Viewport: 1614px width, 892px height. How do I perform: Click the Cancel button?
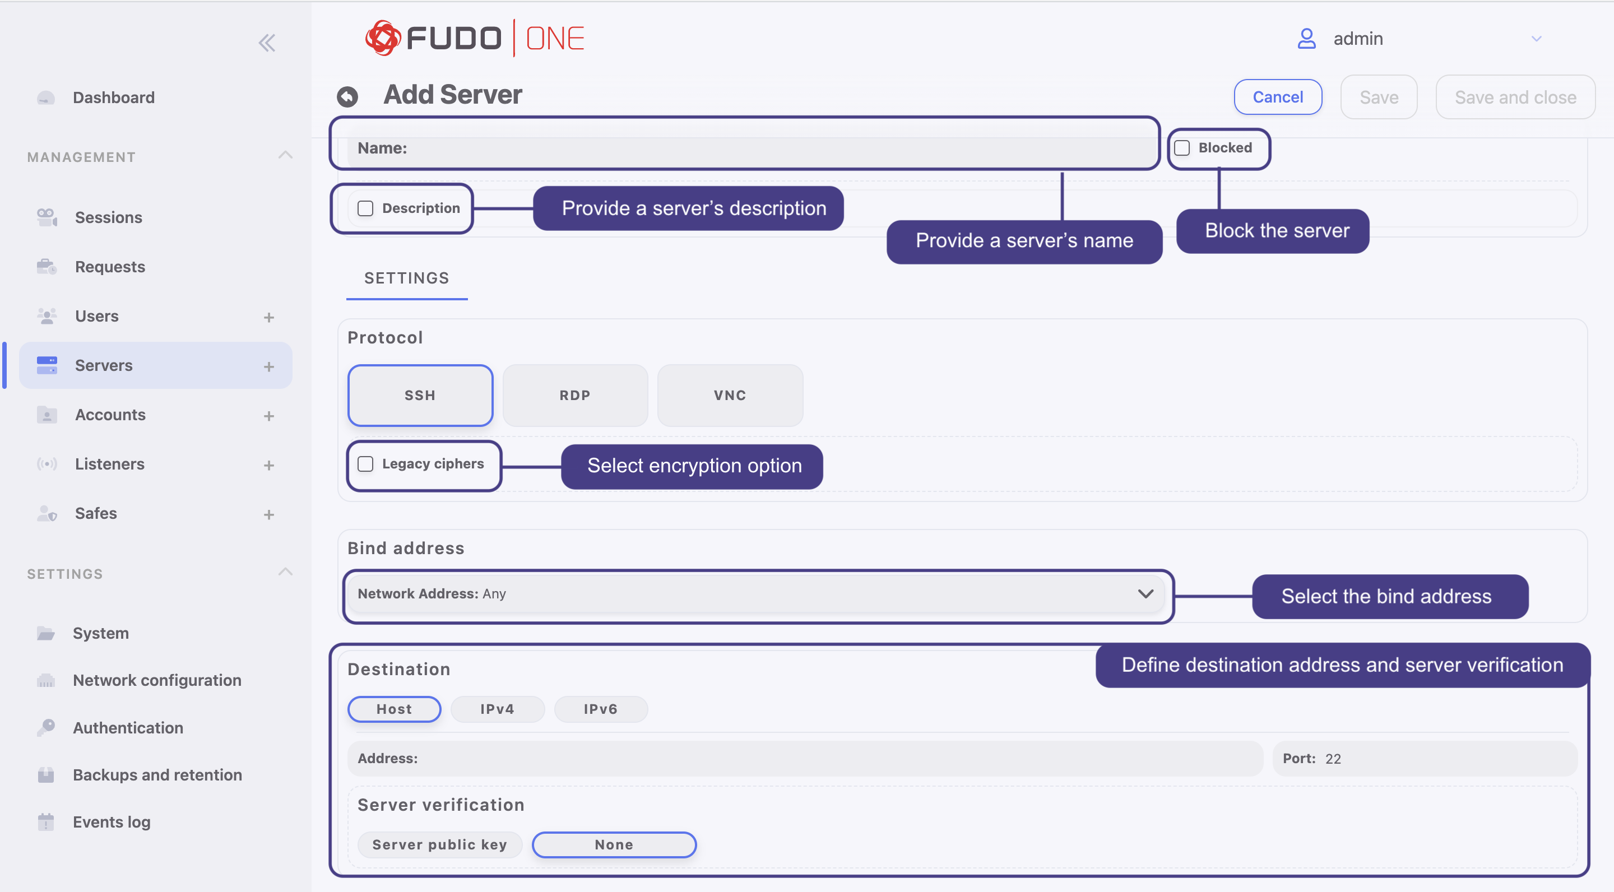[x=1277, y=97]
